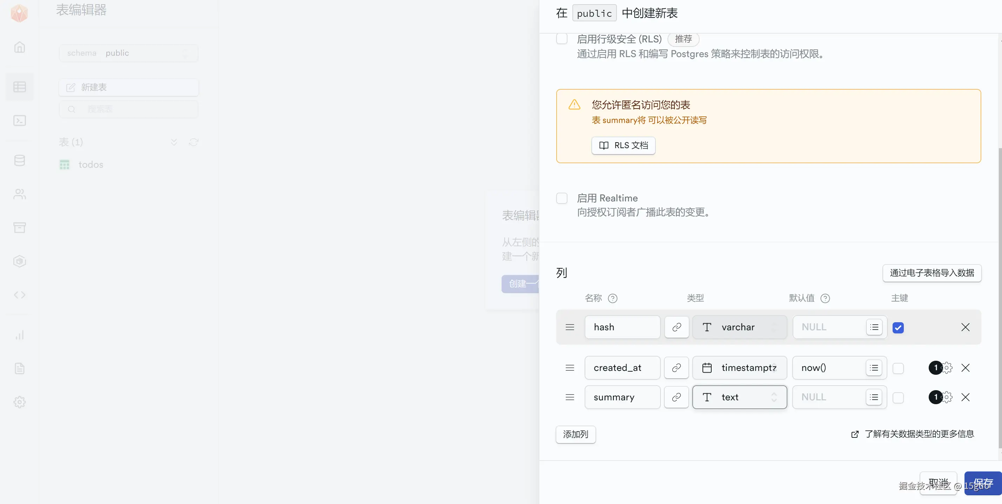The width and height of the screenshot is (1002, 504).
Task: Open the RLS 文档 button
Action: click(623, 145)
